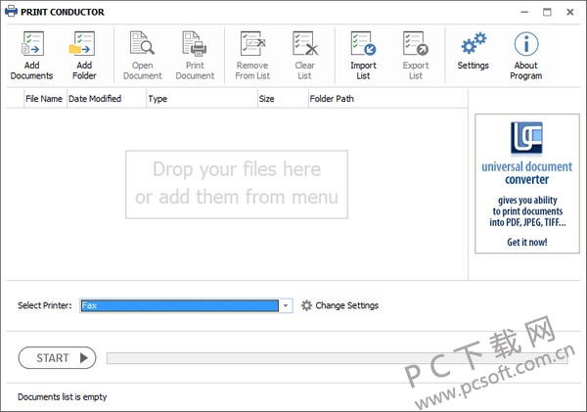Open the About Program info icon
This screenshot has height=412, width=587.
526,44
